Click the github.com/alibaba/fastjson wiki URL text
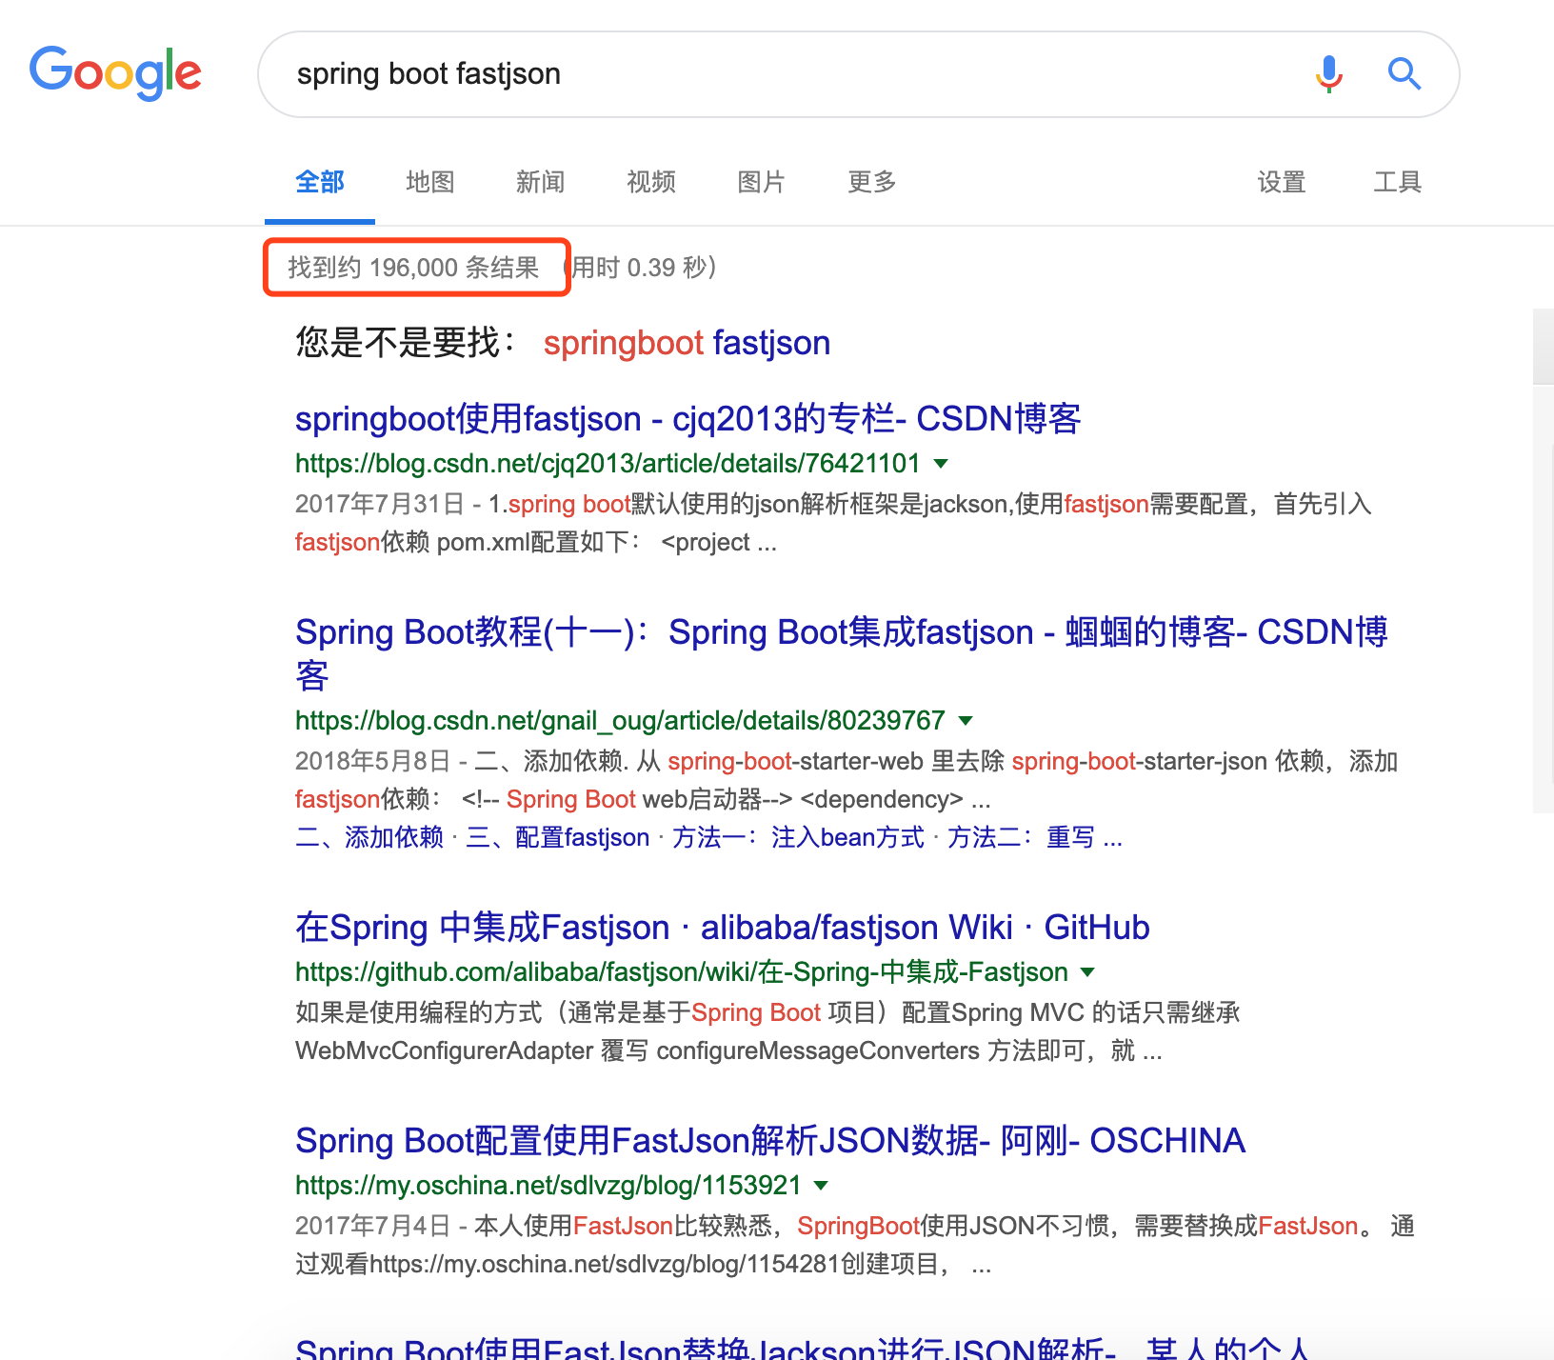The width and height of the screenshot is (1554, 1360). coord(682,972)
